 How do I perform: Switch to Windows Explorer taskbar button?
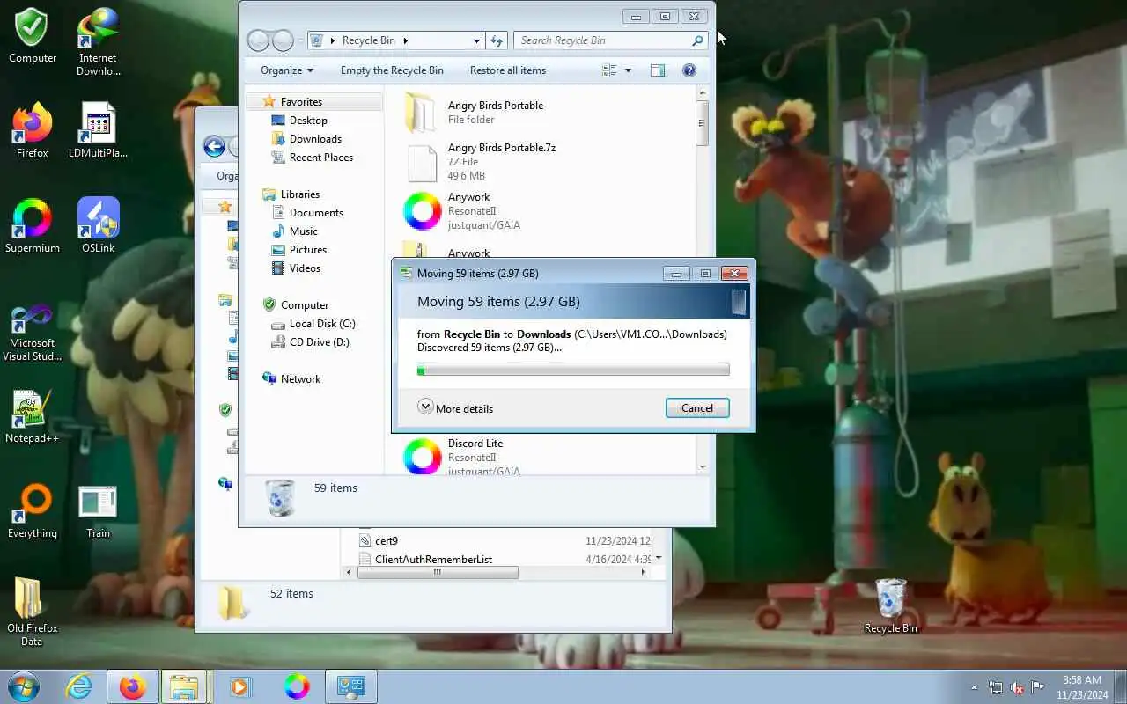point(184,686)
